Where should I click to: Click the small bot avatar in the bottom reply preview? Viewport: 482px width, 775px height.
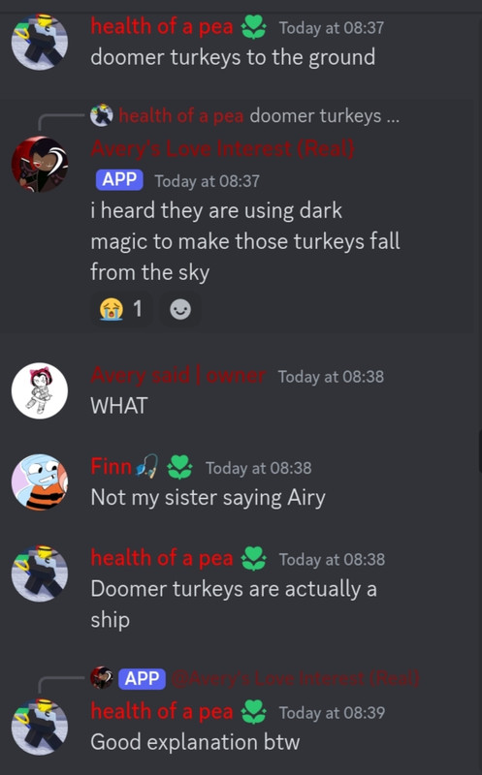(x=102, y=678)
